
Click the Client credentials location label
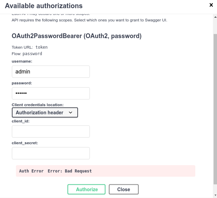pyautogui.click(x=38, y=105)
